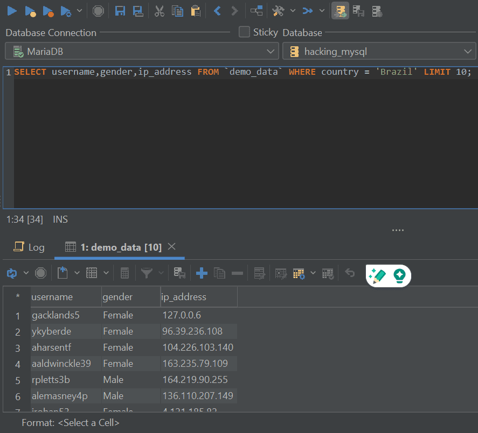Open dropdown next to the filter funnel
This screenshot has width=478, height=433.
[x=161, y=273]
